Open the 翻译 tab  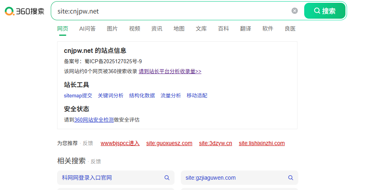click(245, 29)
